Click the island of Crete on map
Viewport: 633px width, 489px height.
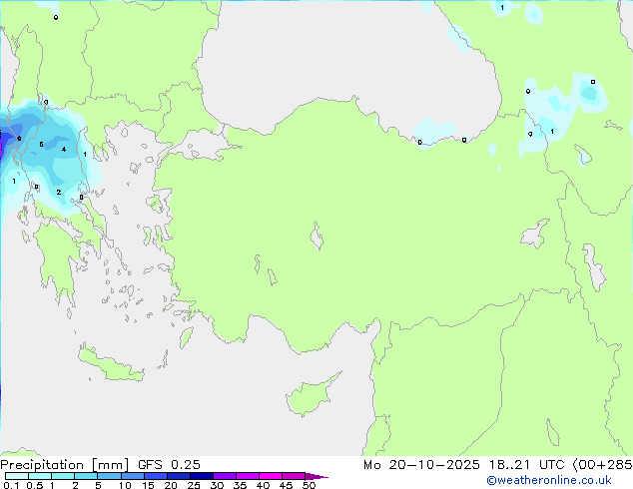(109, 364)
